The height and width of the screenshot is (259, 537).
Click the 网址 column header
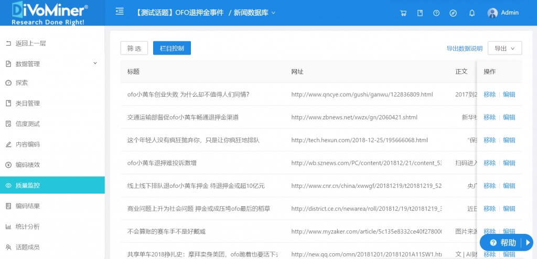pos(297,71)
